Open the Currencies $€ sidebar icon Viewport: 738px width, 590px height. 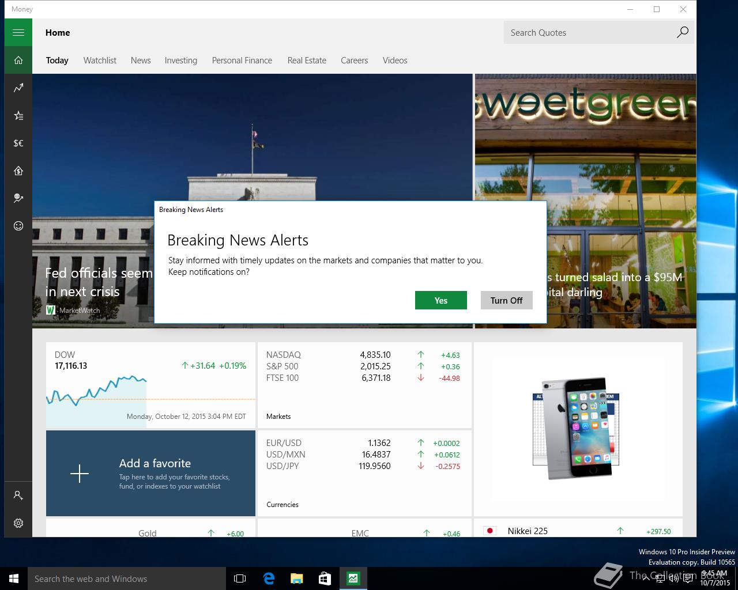(18, 143)
